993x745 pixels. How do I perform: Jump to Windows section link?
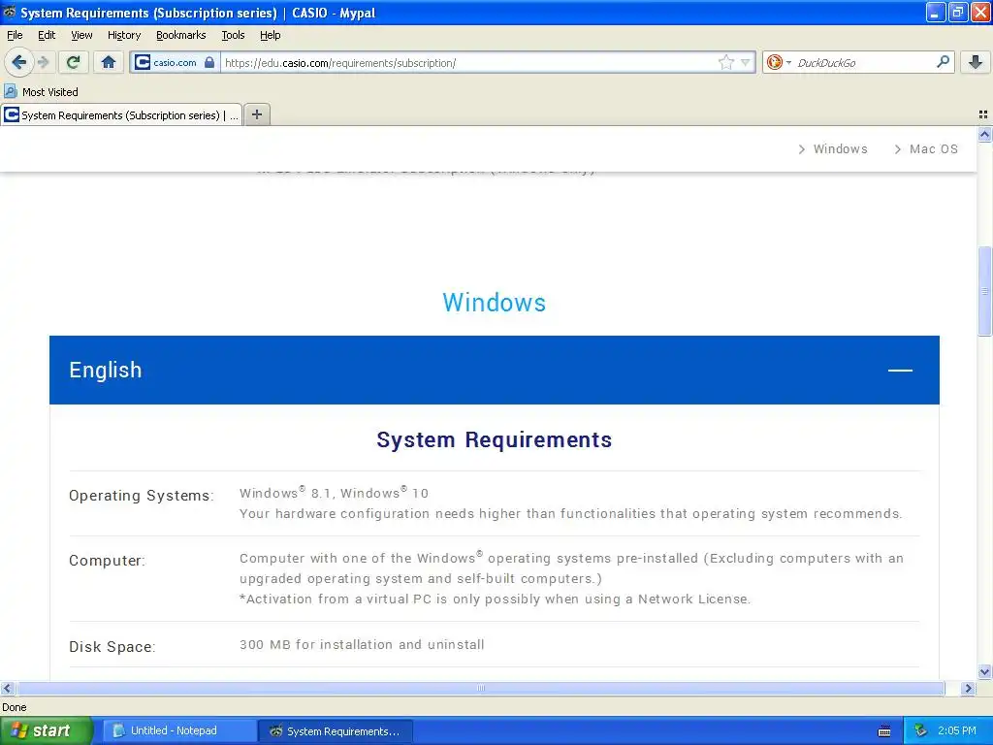[x=833, y=148]
